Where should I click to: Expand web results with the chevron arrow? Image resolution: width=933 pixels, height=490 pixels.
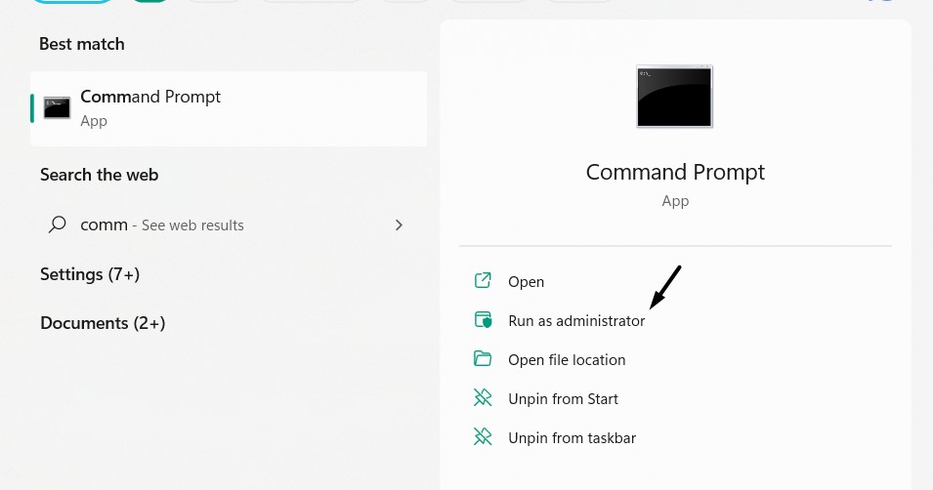tap(399, 225)
